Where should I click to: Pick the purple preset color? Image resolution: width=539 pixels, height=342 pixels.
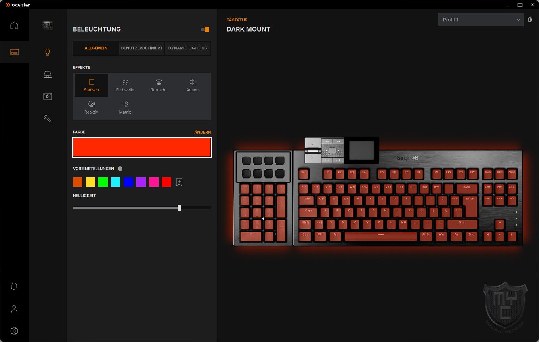pos(141,182)
